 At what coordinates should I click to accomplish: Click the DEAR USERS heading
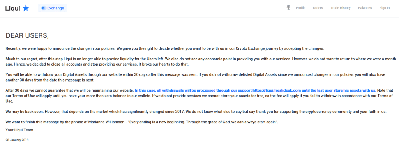tap(27, 35)
